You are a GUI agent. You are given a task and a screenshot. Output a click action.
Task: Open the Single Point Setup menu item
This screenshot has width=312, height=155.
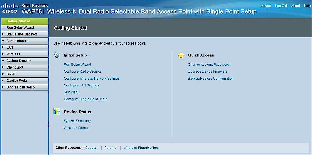tap(25, 87)
